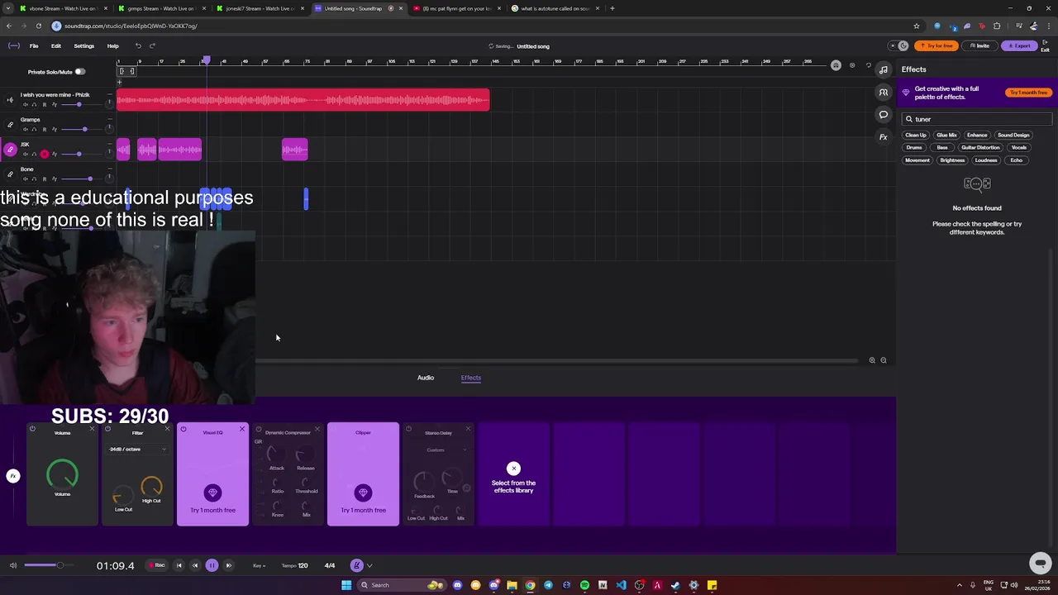Expand metronome options arrow
Viewport: 1058px width, 595px height.
(369, 566)
